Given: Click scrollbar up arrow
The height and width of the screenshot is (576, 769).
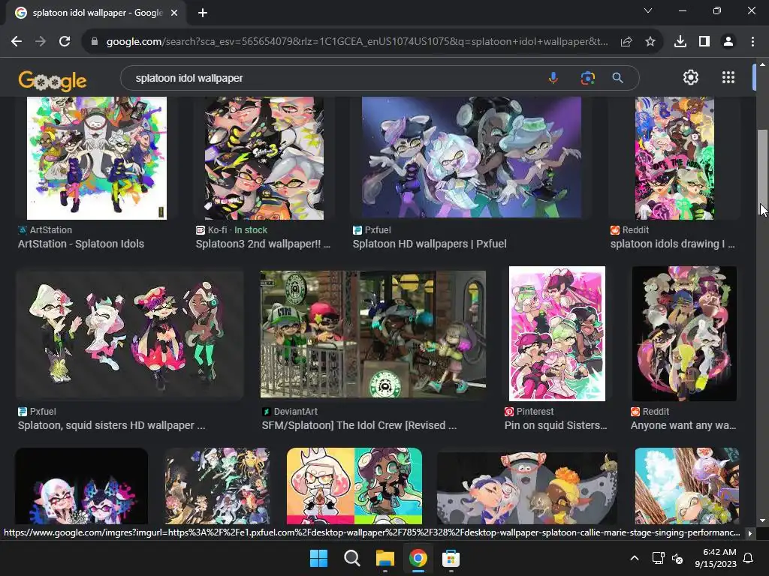Looking at the screenshot, I should (762, 64).
